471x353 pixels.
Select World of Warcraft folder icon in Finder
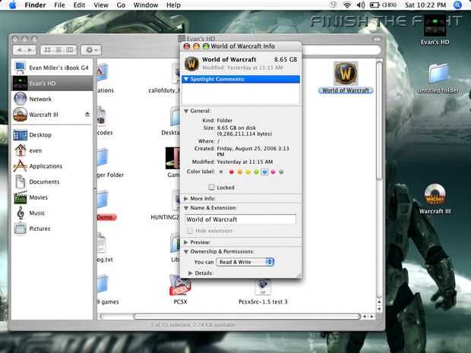click(346, 73)
